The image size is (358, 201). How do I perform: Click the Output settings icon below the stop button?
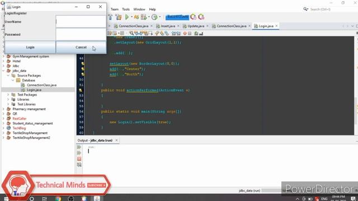79,165
